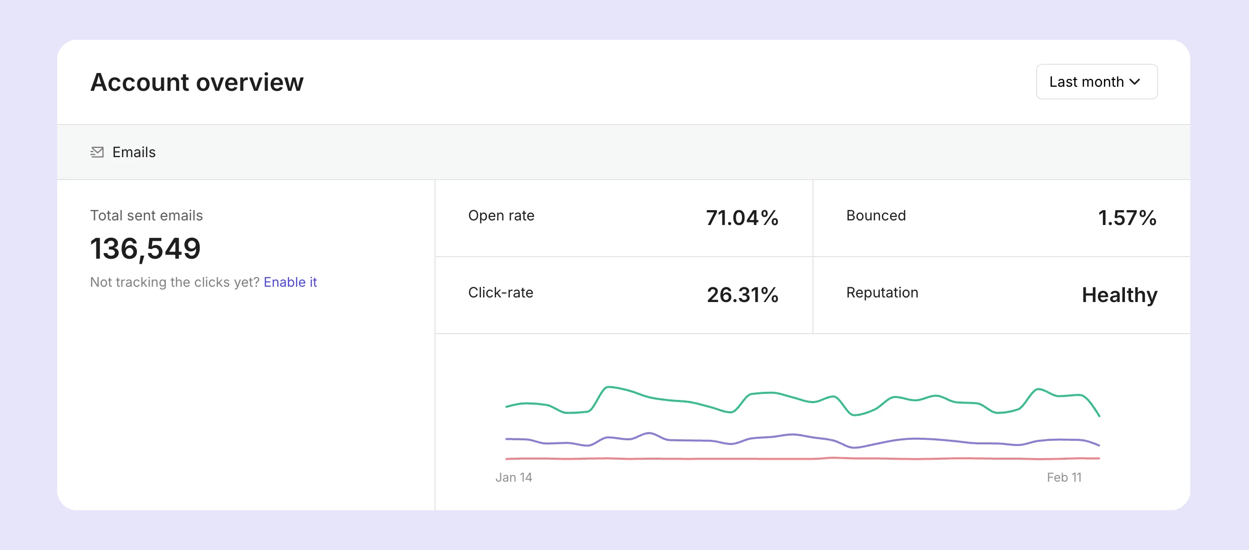Click the Feb 11 axis label
Image resolution: width=1249 pixels, height=550 pixels.
tap(1064, 477)
